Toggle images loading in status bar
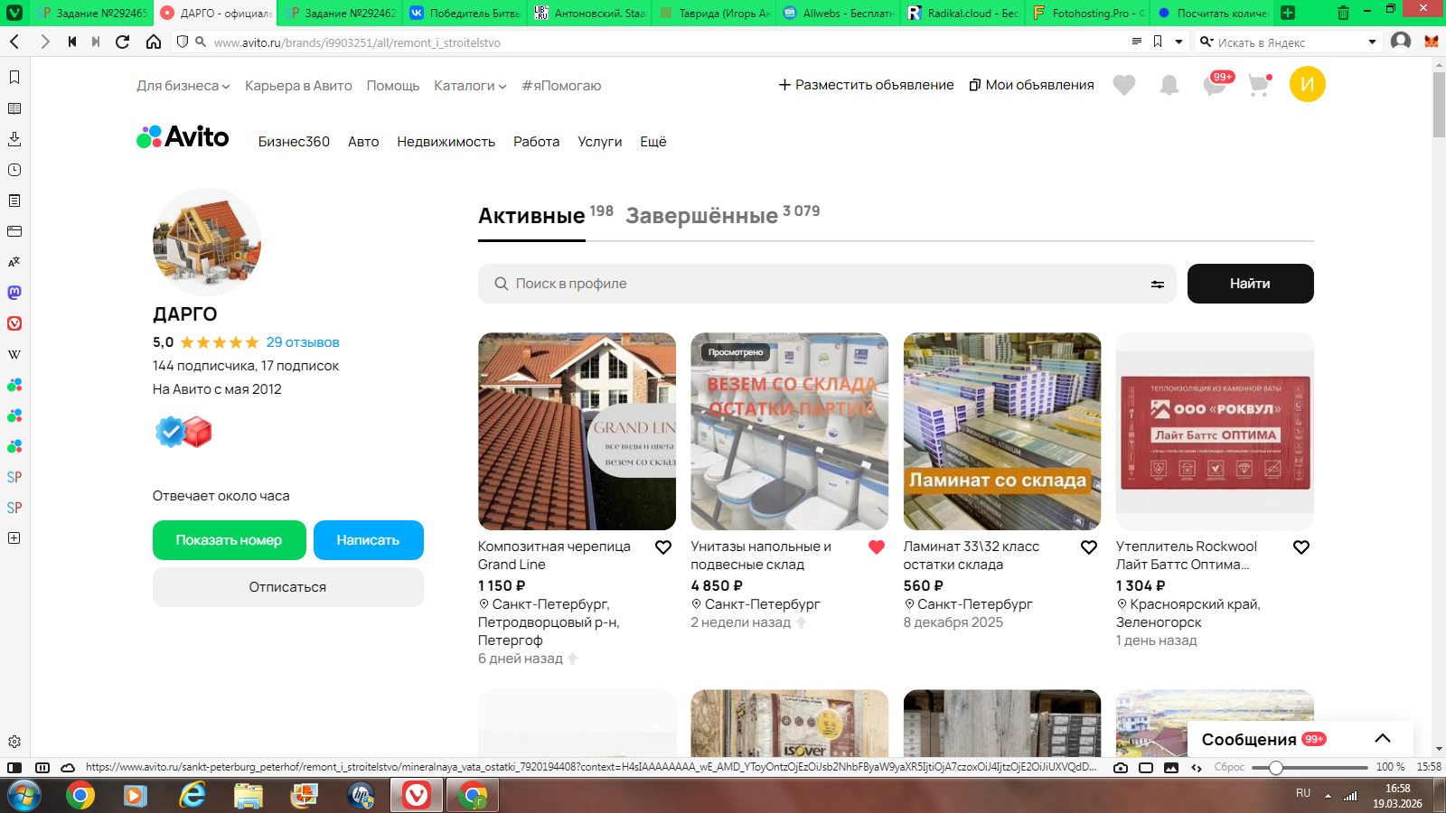This screenshot has width=1446, height=813. click(1171, 768)
